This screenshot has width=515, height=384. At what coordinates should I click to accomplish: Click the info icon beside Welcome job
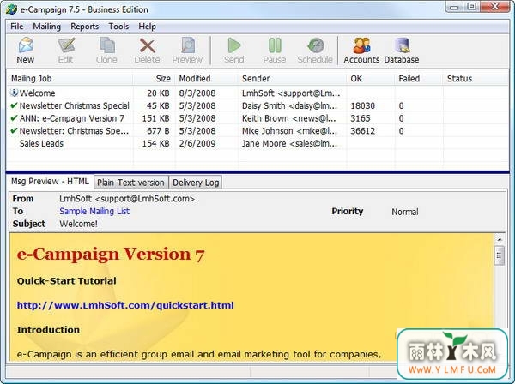(14, 93)
